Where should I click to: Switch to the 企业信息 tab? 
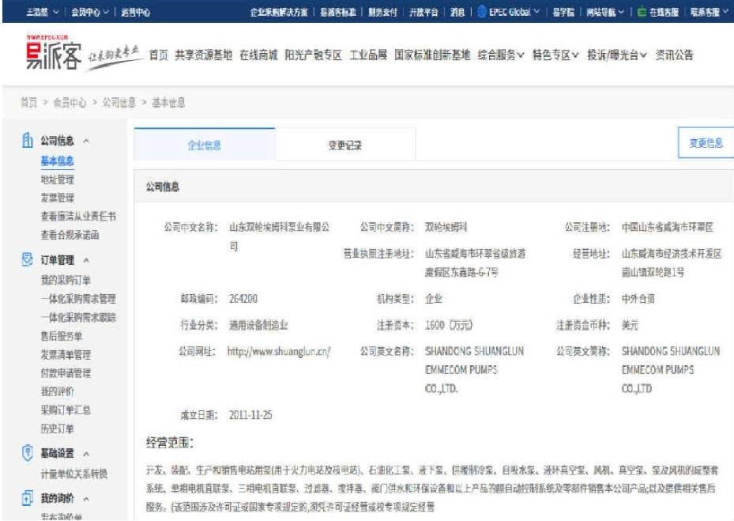point(205,145)
